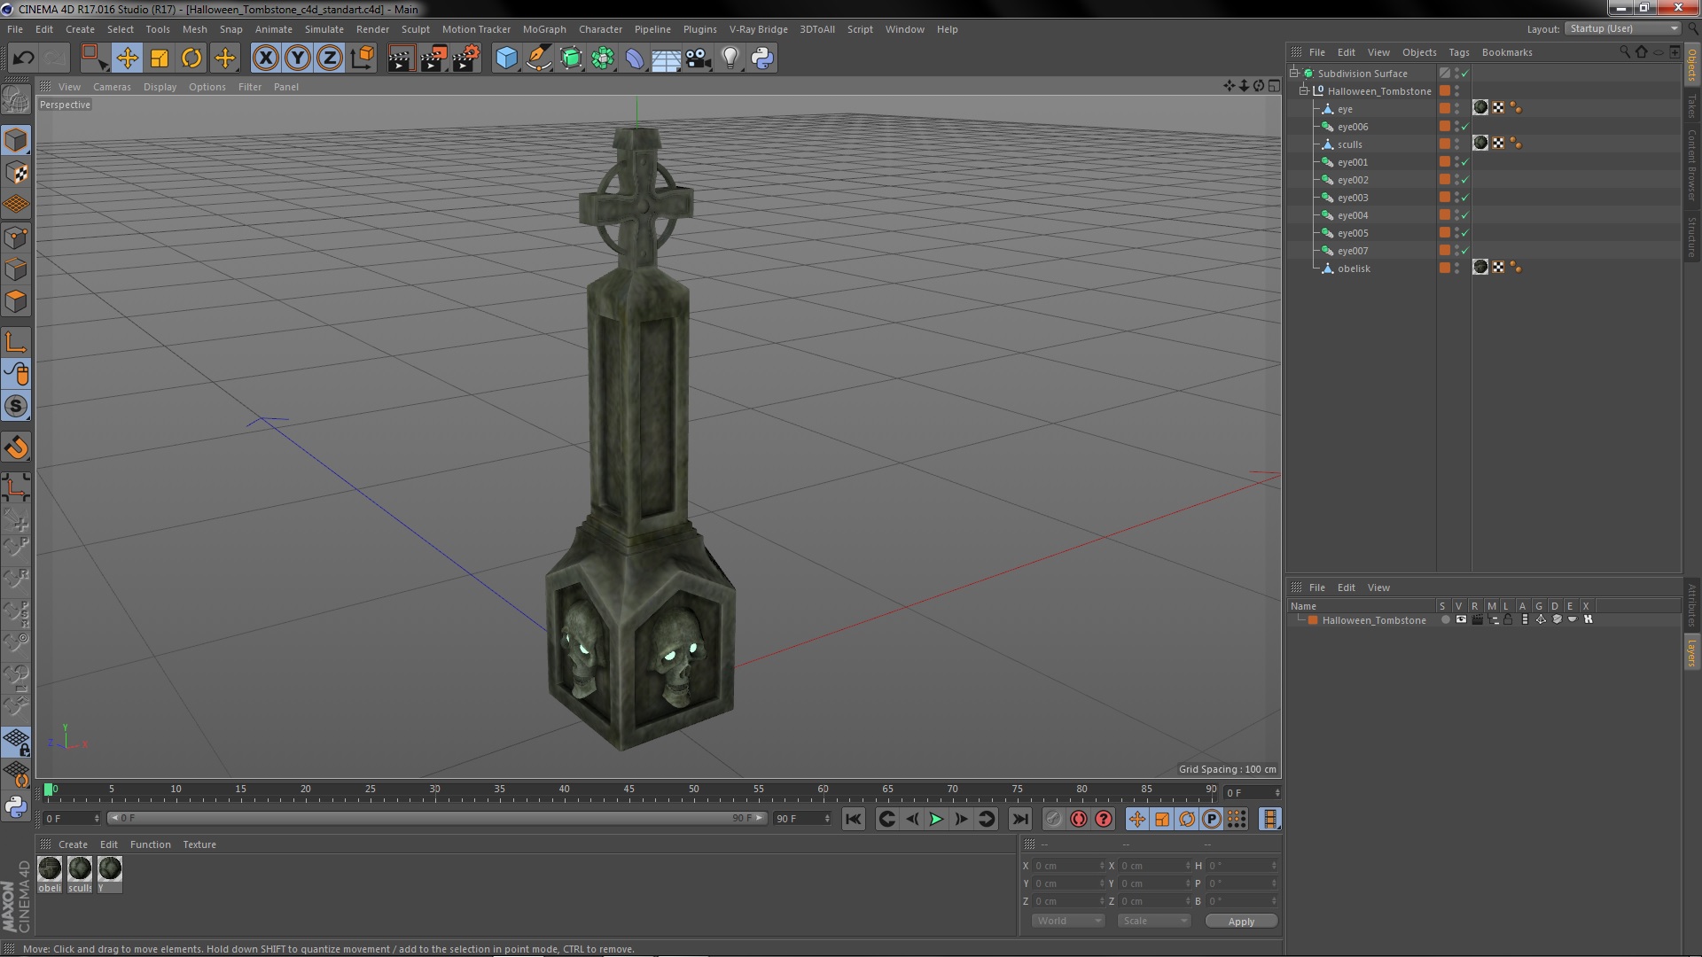1702x957 pixels.
Task: Add a Cube primitive object
Action: (506, 58)
